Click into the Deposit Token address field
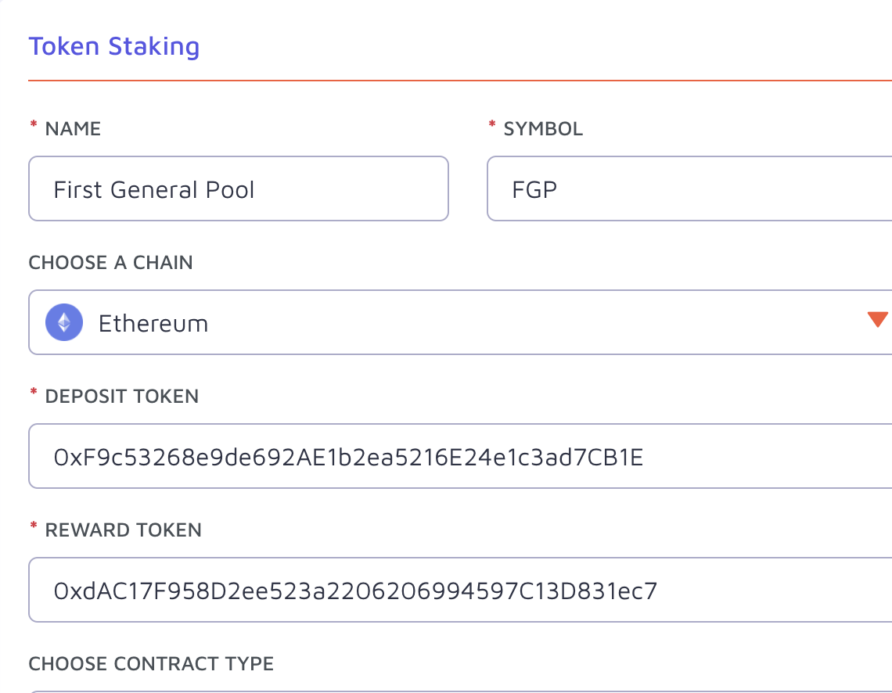The image size is (892, 693). (x=460, y=456)
